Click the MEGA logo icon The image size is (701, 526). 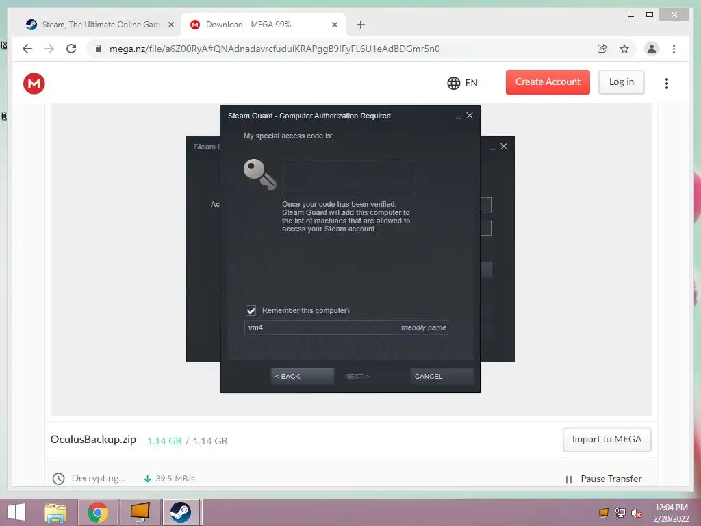(34, 83)
